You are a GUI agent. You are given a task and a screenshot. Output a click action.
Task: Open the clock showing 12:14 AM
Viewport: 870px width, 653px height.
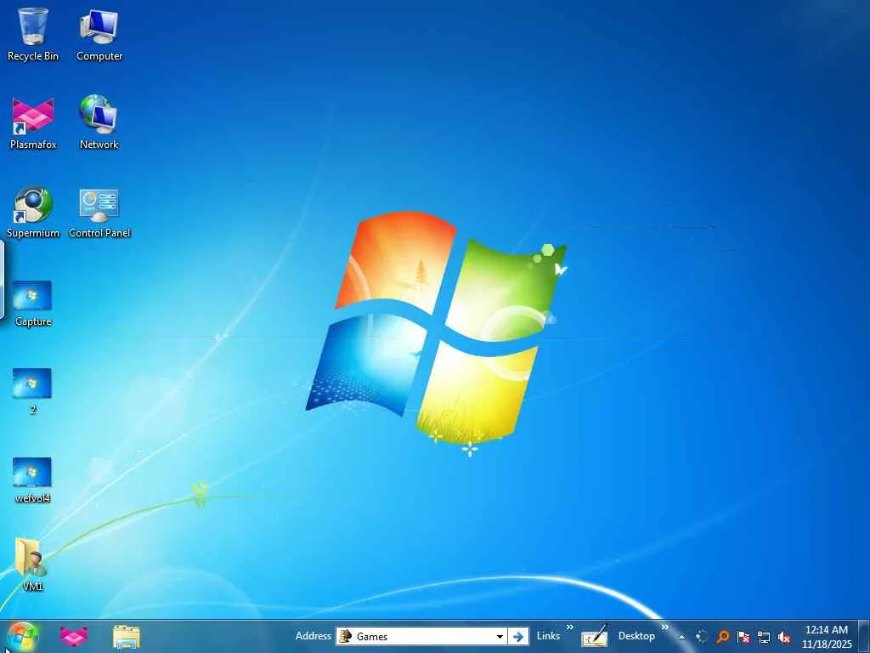pyautogui.click(x=826, y=637)
